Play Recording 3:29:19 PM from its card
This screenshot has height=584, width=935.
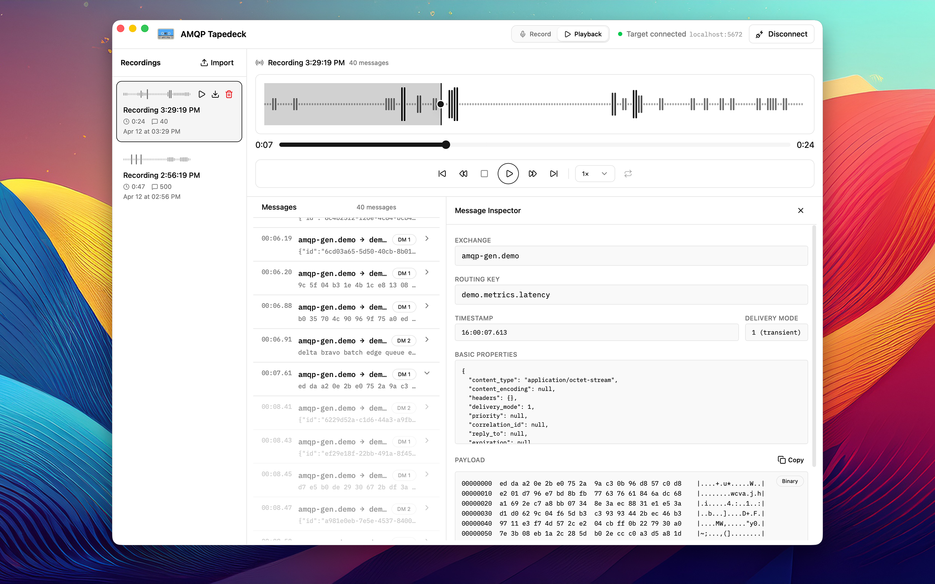pos(202,94)
